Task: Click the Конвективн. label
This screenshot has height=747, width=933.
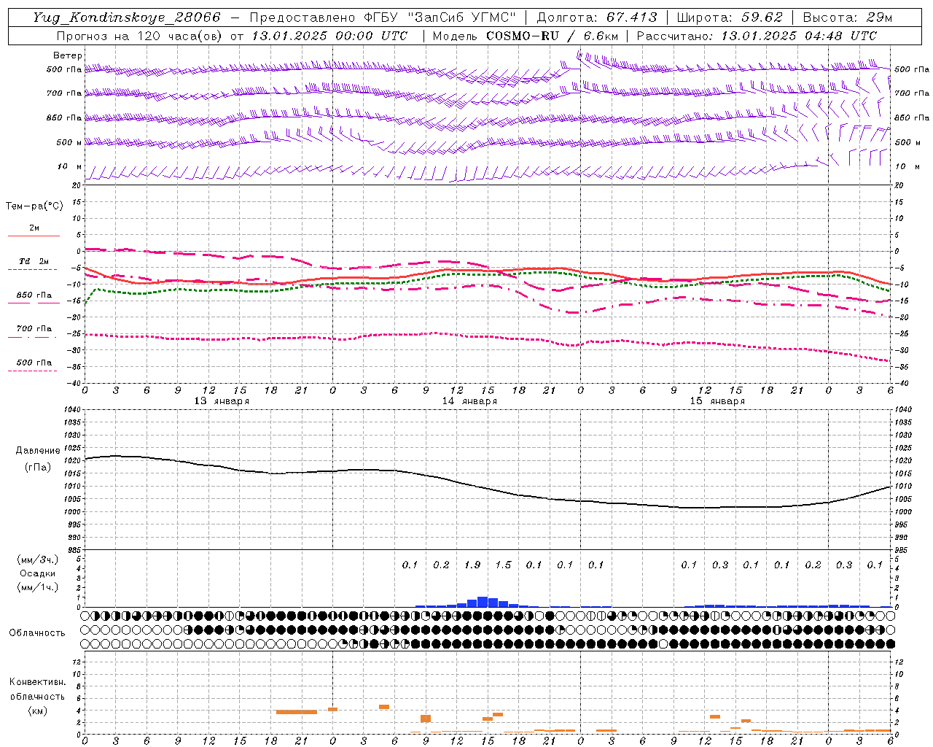Action: pyautogui.click(x=37, y=682)
